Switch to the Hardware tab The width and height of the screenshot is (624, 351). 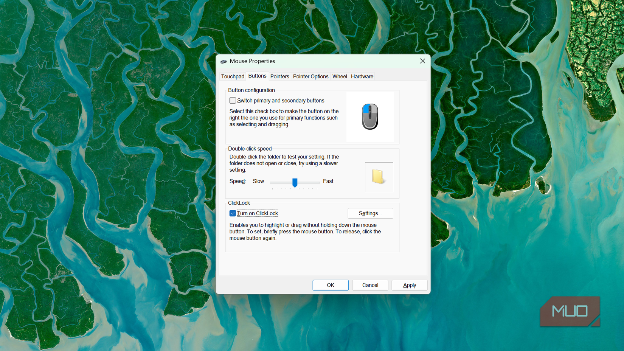point(362,76)
